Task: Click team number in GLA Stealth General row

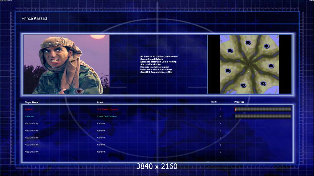Action: tap(220, 109)
